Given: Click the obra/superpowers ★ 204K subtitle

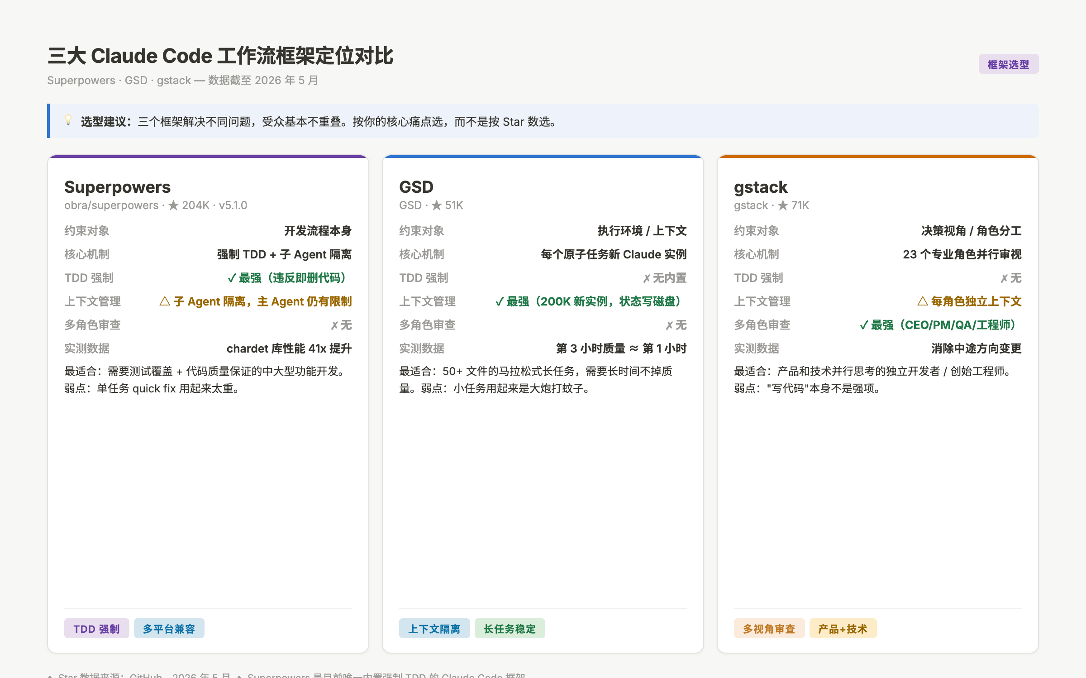Looking at the screenshot, I should (x=156, y=205).
